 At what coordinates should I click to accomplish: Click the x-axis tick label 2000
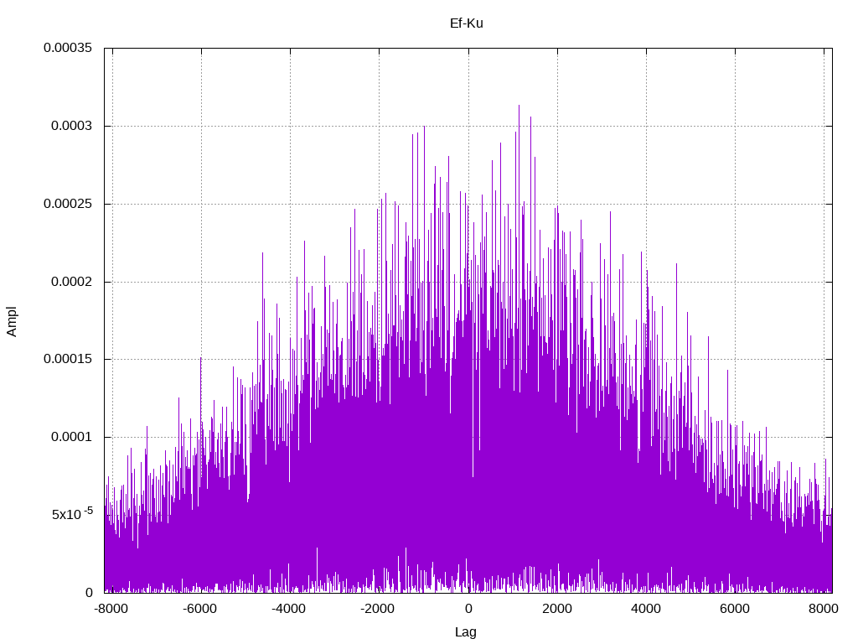click(x=557, y=609)
